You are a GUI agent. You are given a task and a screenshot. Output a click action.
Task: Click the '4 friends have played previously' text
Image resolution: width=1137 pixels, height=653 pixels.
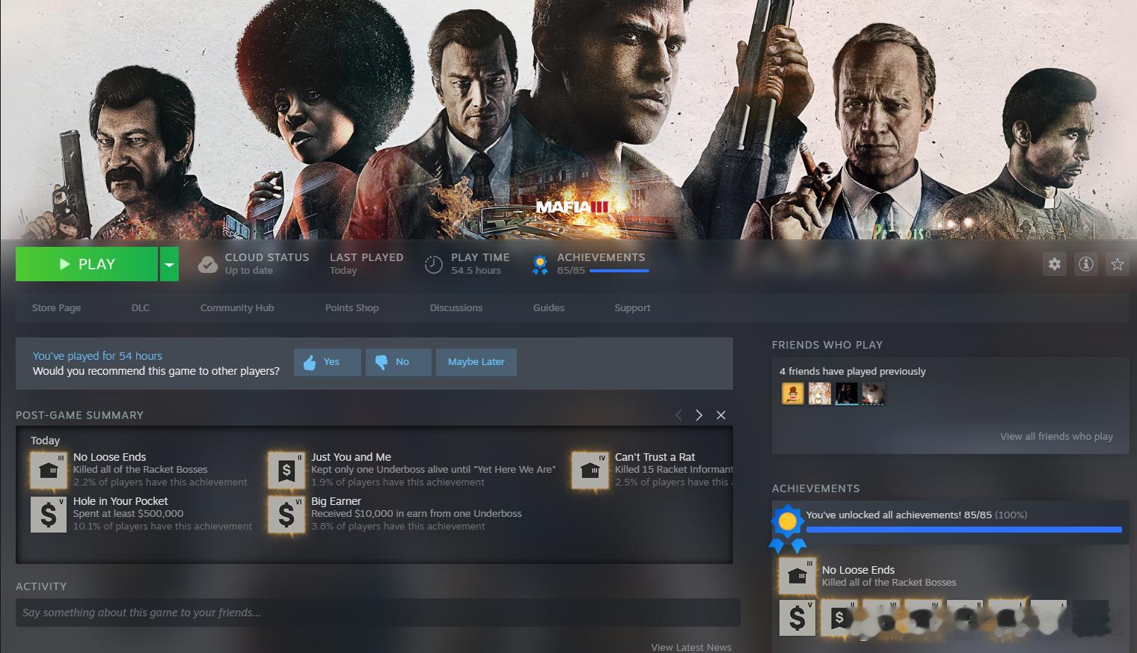[x=853, y=371]
